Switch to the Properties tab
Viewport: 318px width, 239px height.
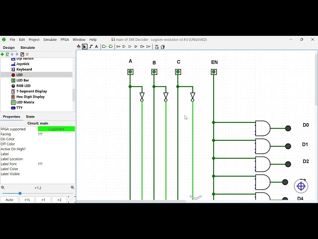point(11,117)
